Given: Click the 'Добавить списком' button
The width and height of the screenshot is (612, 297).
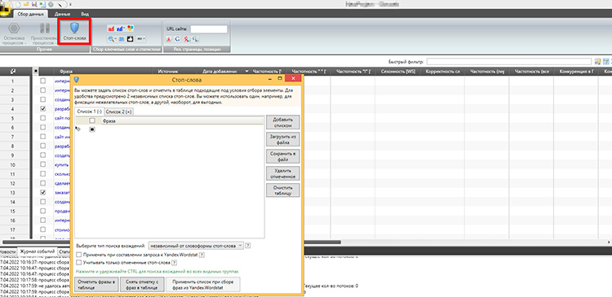Looking at the screenshot, I should pyautogui.click(x=282, y=122).
